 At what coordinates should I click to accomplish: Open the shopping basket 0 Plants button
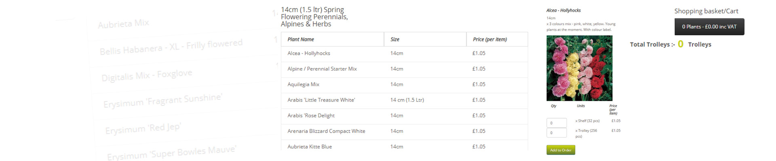click(709, 27)
